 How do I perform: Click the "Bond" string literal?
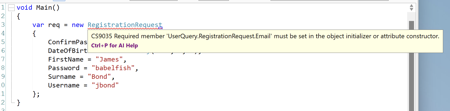coord(99,77)
